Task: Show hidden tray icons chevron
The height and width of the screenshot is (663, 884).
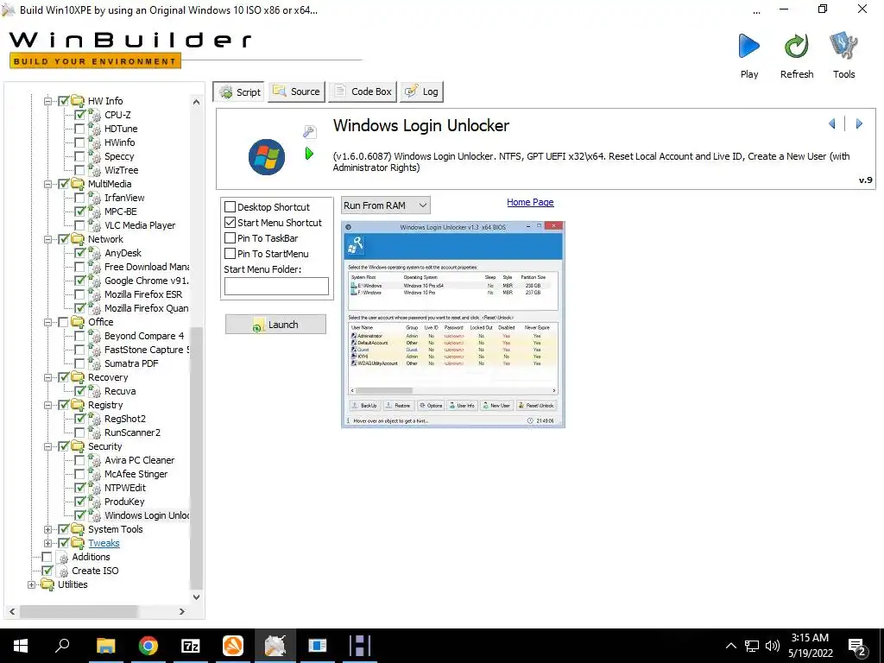Action: pyautogui.click(x=730, y=646)
